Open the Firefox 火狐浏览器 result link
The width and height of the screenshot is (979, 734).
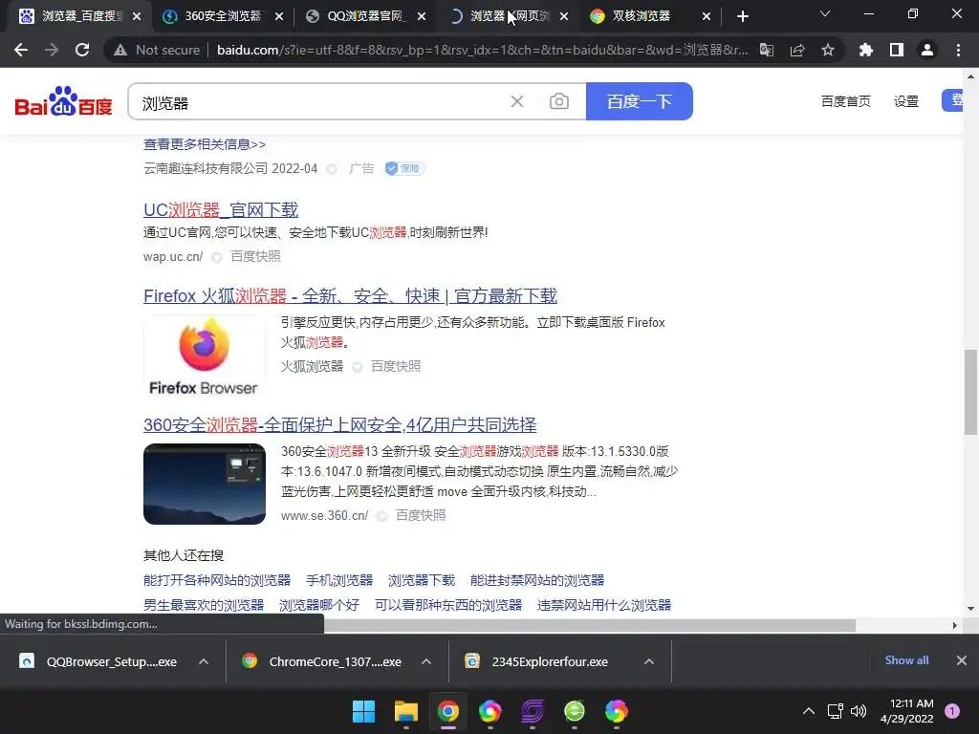coord(350,296)
